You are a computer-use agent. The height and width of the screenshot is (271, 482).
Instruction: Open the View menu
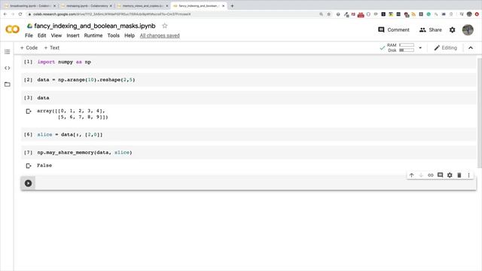click(56, 35)
